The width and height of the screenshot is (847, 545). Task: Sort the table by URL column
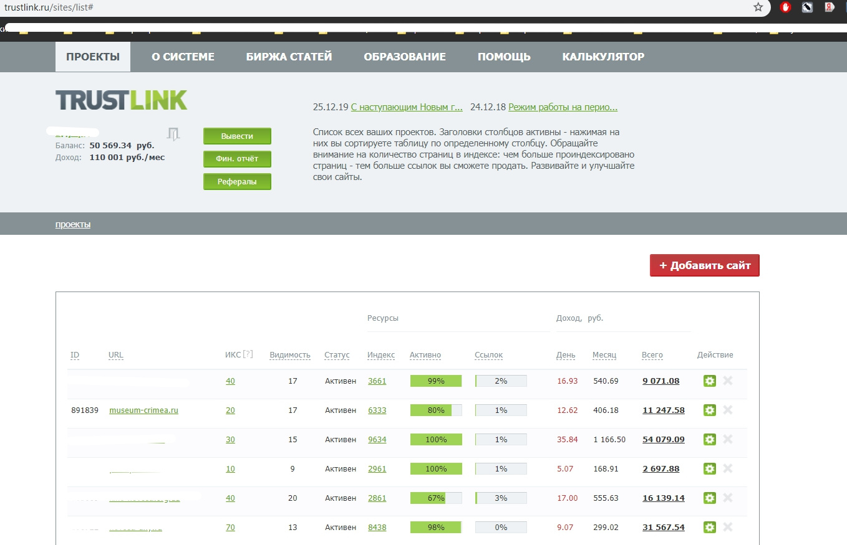click(115, 355)
